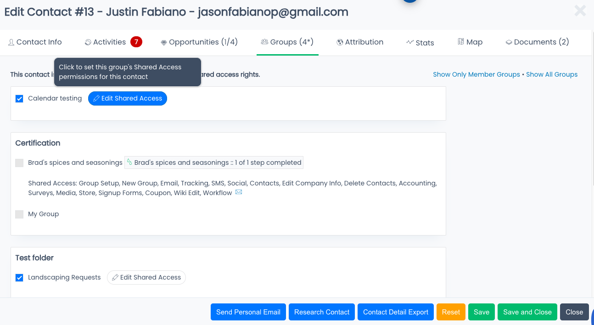The height and width of the screenshot is (325, 594).
Task: Click the Calendar testing label
Action: coord(55,98)
